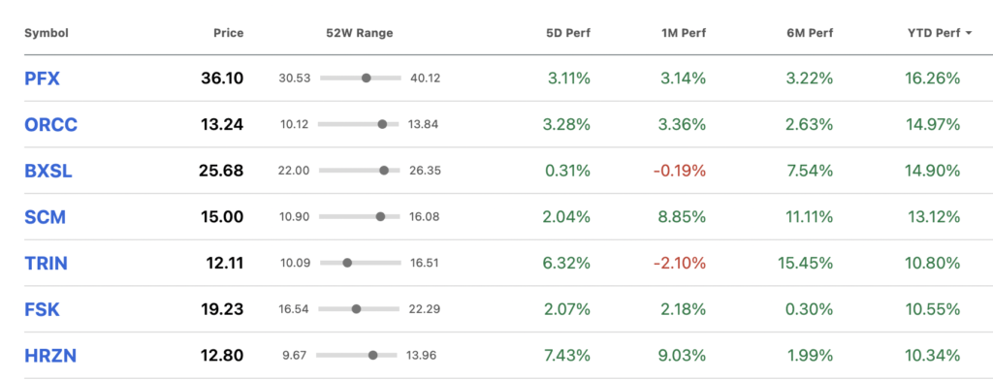Click the YTD Perf sort arrow
Viewport: 993px width, 380px height.
point(969,34)
